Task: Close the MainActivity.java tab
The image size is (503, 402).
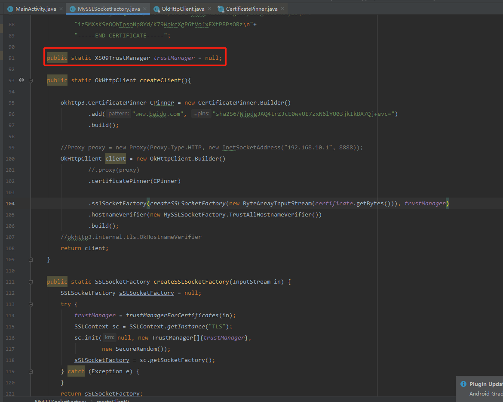Action: tap(61, 9)
